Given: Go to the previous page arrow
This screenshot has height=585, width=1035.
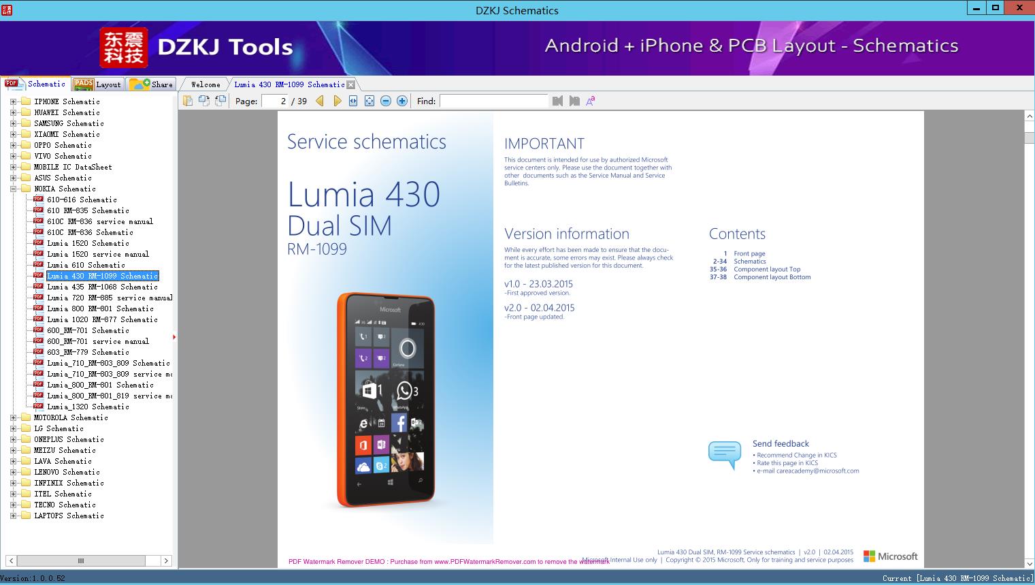Looking at the screenshot, I should pos(320,101).
